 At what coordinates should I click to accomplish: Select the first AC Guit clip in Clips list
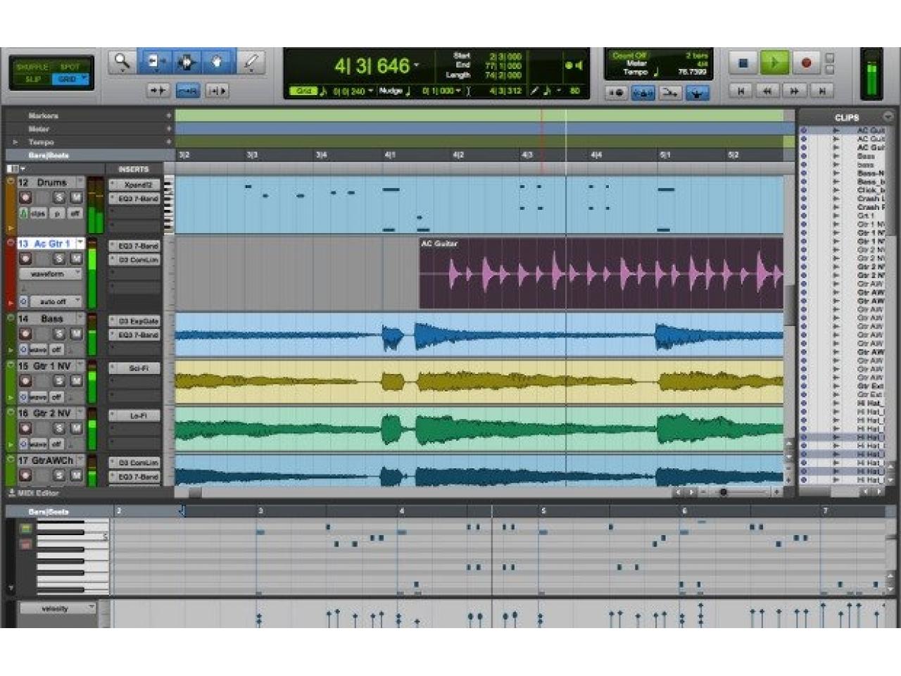tap(871, 130)
